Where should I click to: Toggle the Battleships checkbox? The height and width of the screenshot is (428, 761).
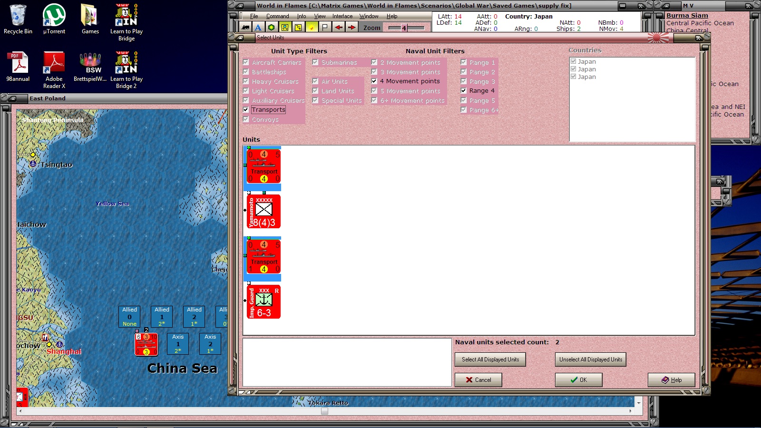click(x=246, y=72)
